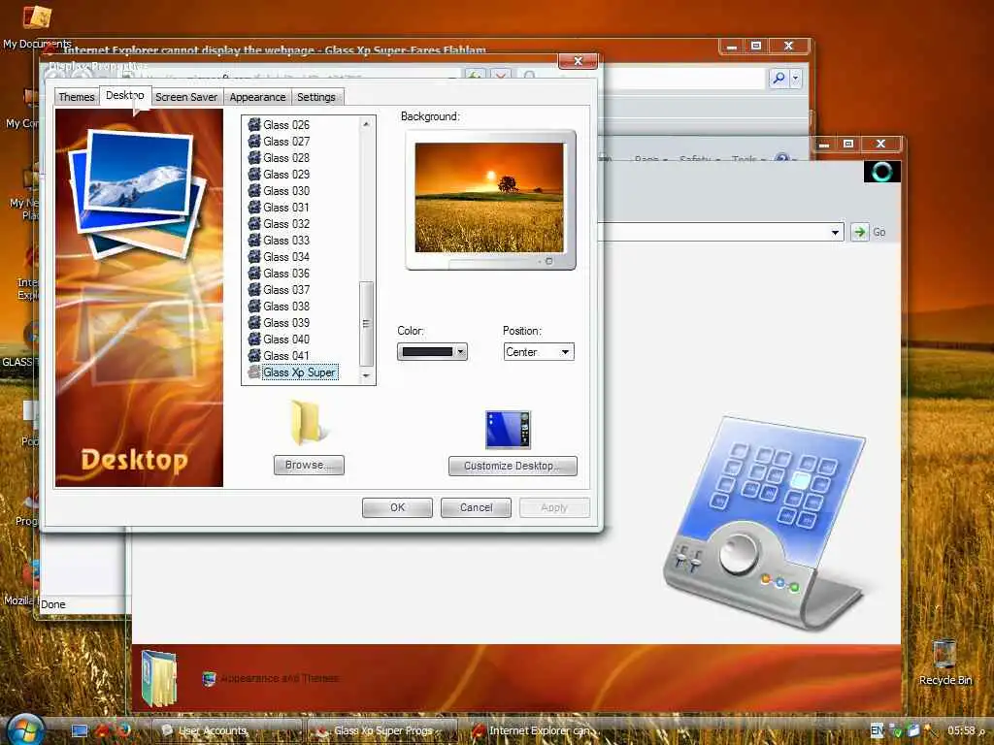This screenshot has height=745, width=994.
Task: Switch to Glass Xp Super Progs taskbar button
Action: click(x=382, y=730)
